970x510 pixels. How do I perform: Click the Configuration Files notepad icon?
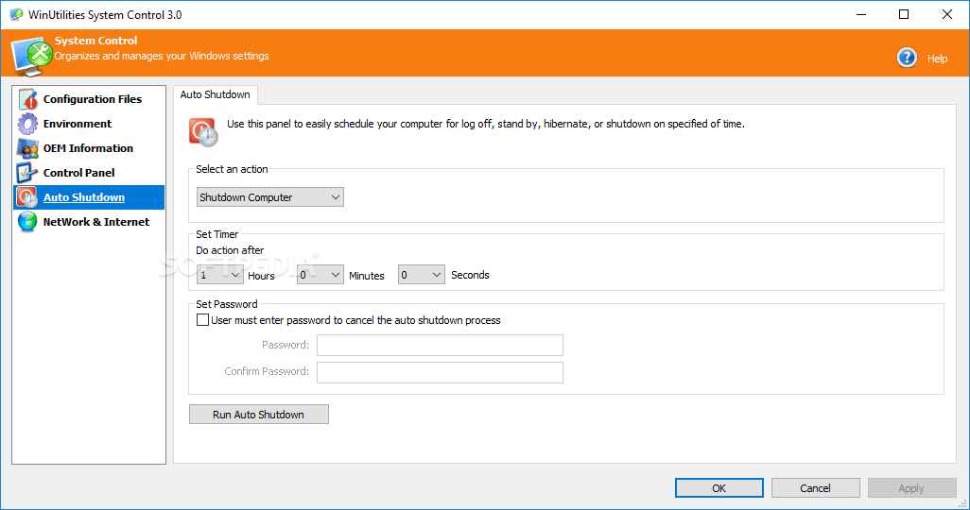click(27, 99)
